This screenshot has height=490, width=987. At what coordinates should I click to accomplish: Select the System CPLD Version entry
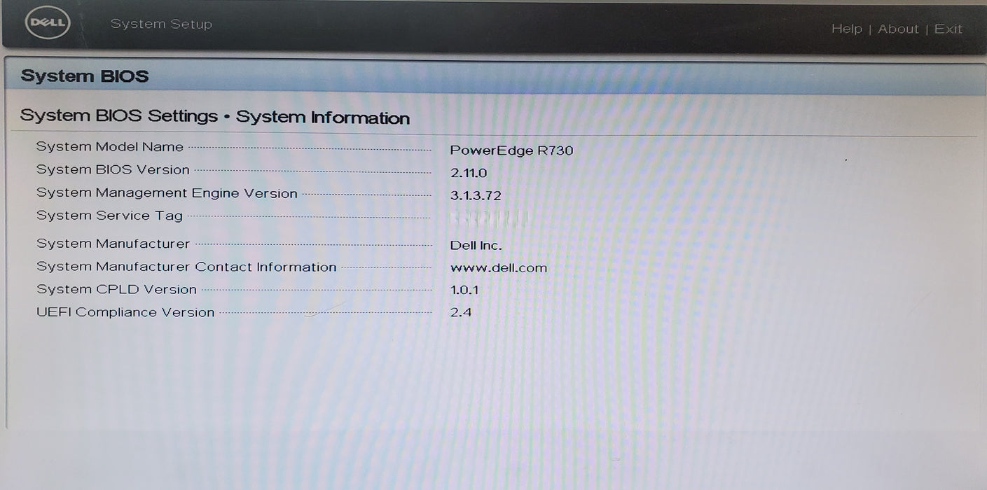tap(116, 289)
